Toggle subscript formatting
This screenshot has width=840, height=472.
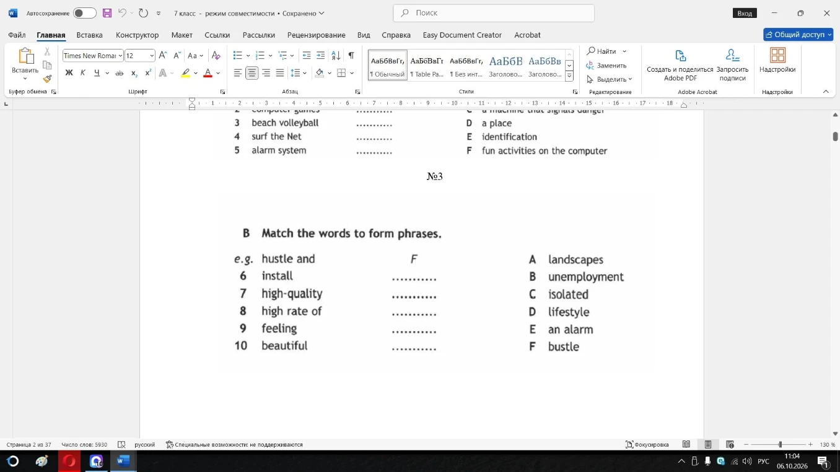(x=134, y=73)
